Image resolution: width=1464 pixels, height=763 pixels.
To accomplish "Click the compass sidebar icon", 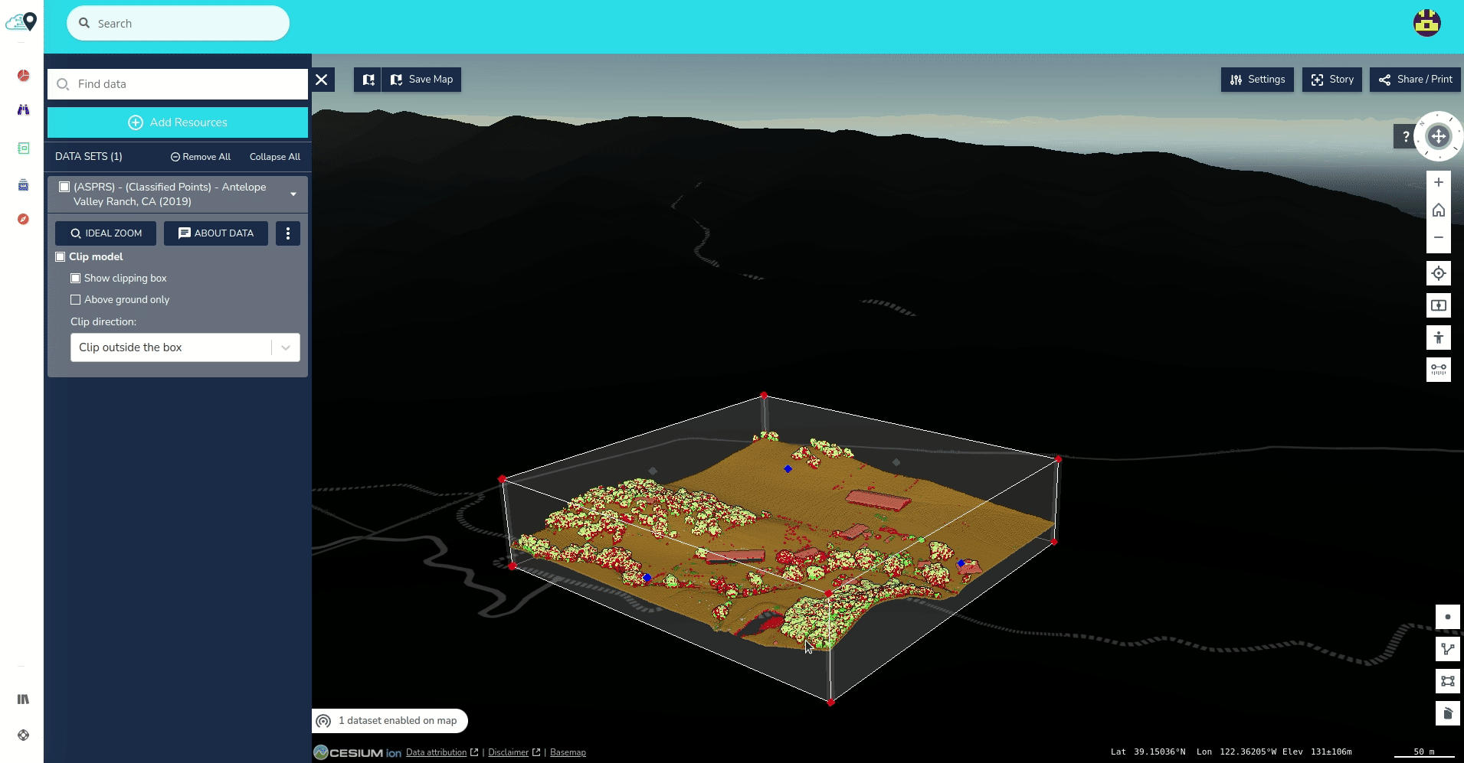I will tap(23, 219).
